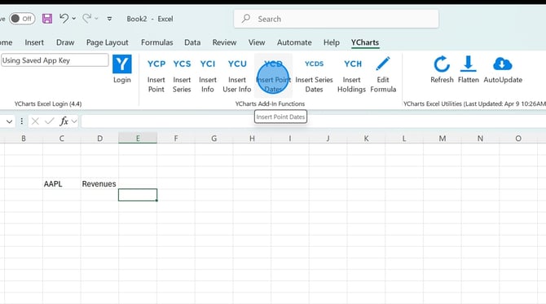546x304 pixels.
Task: Click the YCU Insert User Info button
Action: point(237,75)
